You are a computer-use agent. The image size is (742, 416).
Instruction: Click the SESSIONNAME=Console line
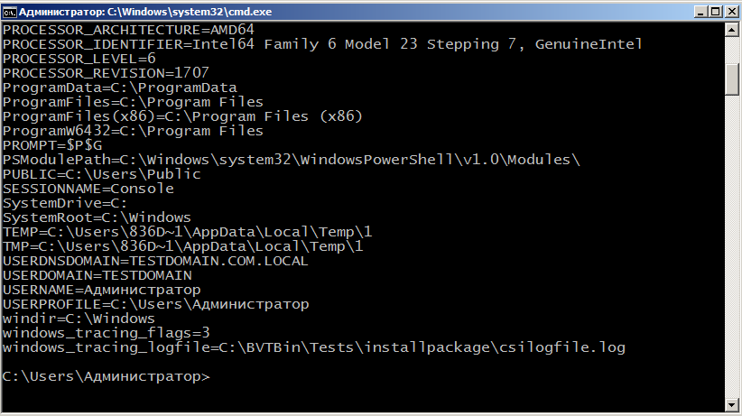88,189
